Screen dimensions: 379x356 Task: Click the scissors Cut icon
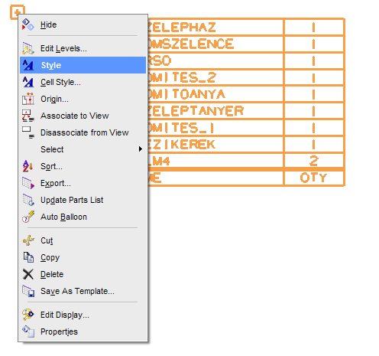[28, 240]
